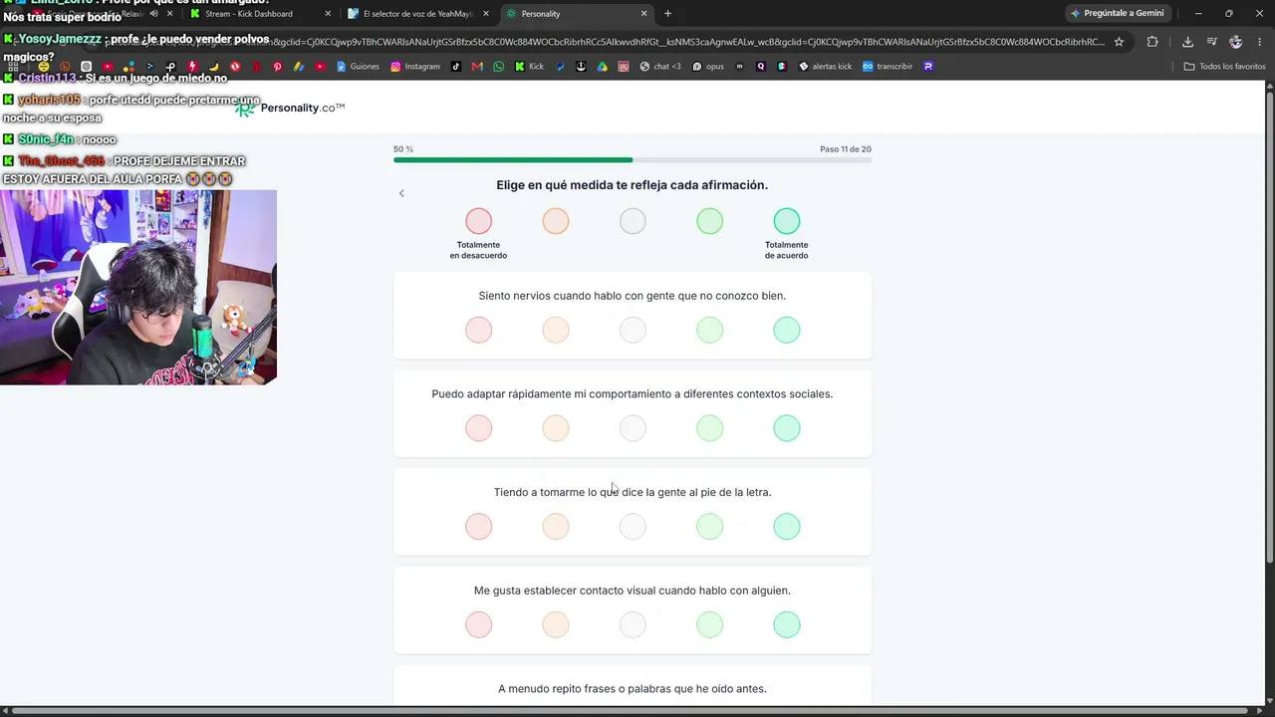Image resolution: width=1275 pixels, height=717 pixels.
Task: Minimize the Chrome window
Action: (x=1198, y=14)
